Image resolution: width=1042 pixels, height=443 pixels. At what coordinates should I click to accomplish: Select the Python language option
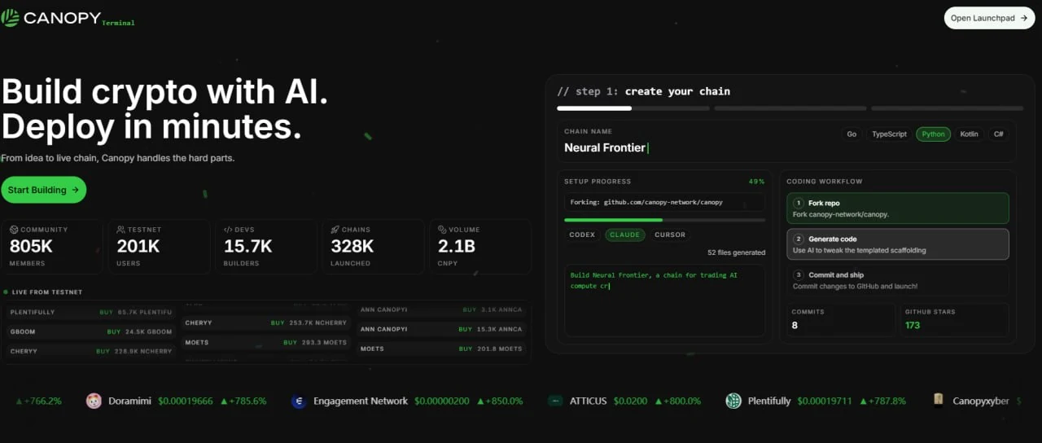click(933, 134)
